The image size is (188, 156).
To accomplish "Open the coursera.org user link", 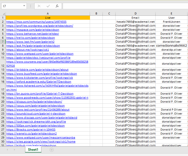I will pyautogui.click(x=47, y=64).
